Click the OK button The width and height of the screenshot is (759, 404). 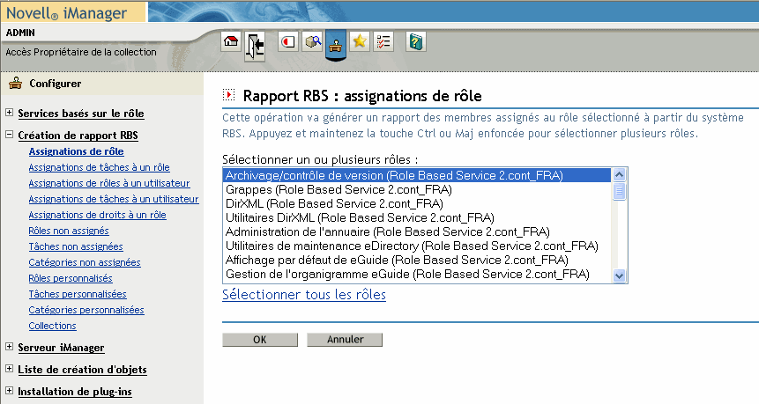(x=260, y=340)
